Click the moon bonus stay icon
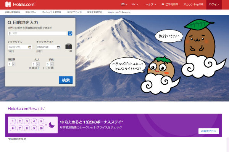229x152 pixels. tap(53, 125)
